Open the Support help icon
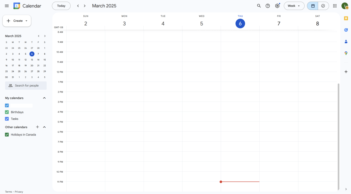 268,6
